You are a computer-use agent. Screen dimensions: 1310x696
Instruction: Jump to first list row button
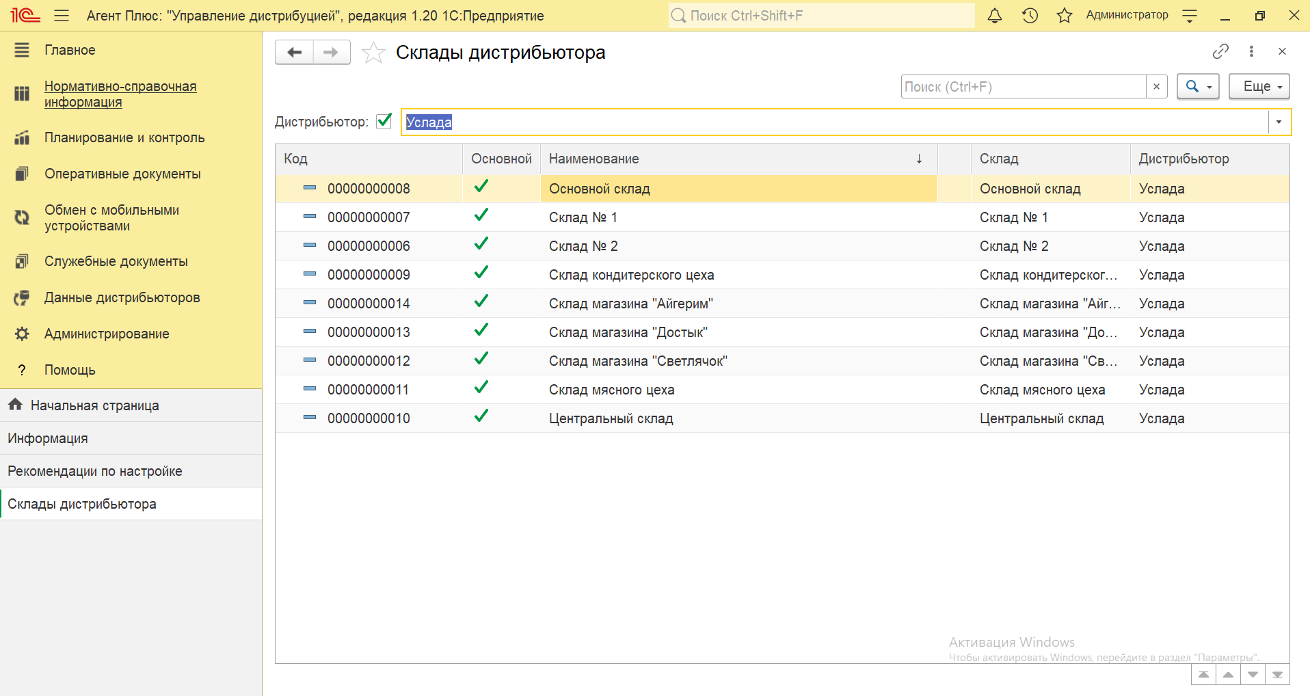(x=1203, y=674)
